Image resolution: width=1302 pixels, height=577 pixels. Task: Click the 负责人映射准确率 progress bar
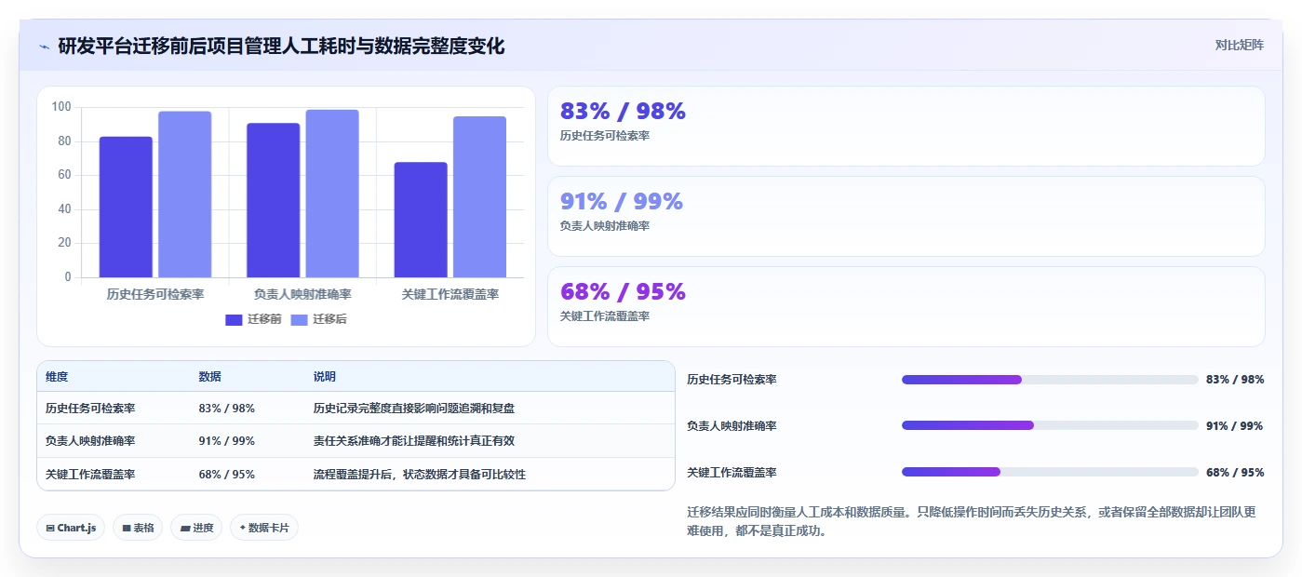pyautogui.click(x=1050, y=425)
